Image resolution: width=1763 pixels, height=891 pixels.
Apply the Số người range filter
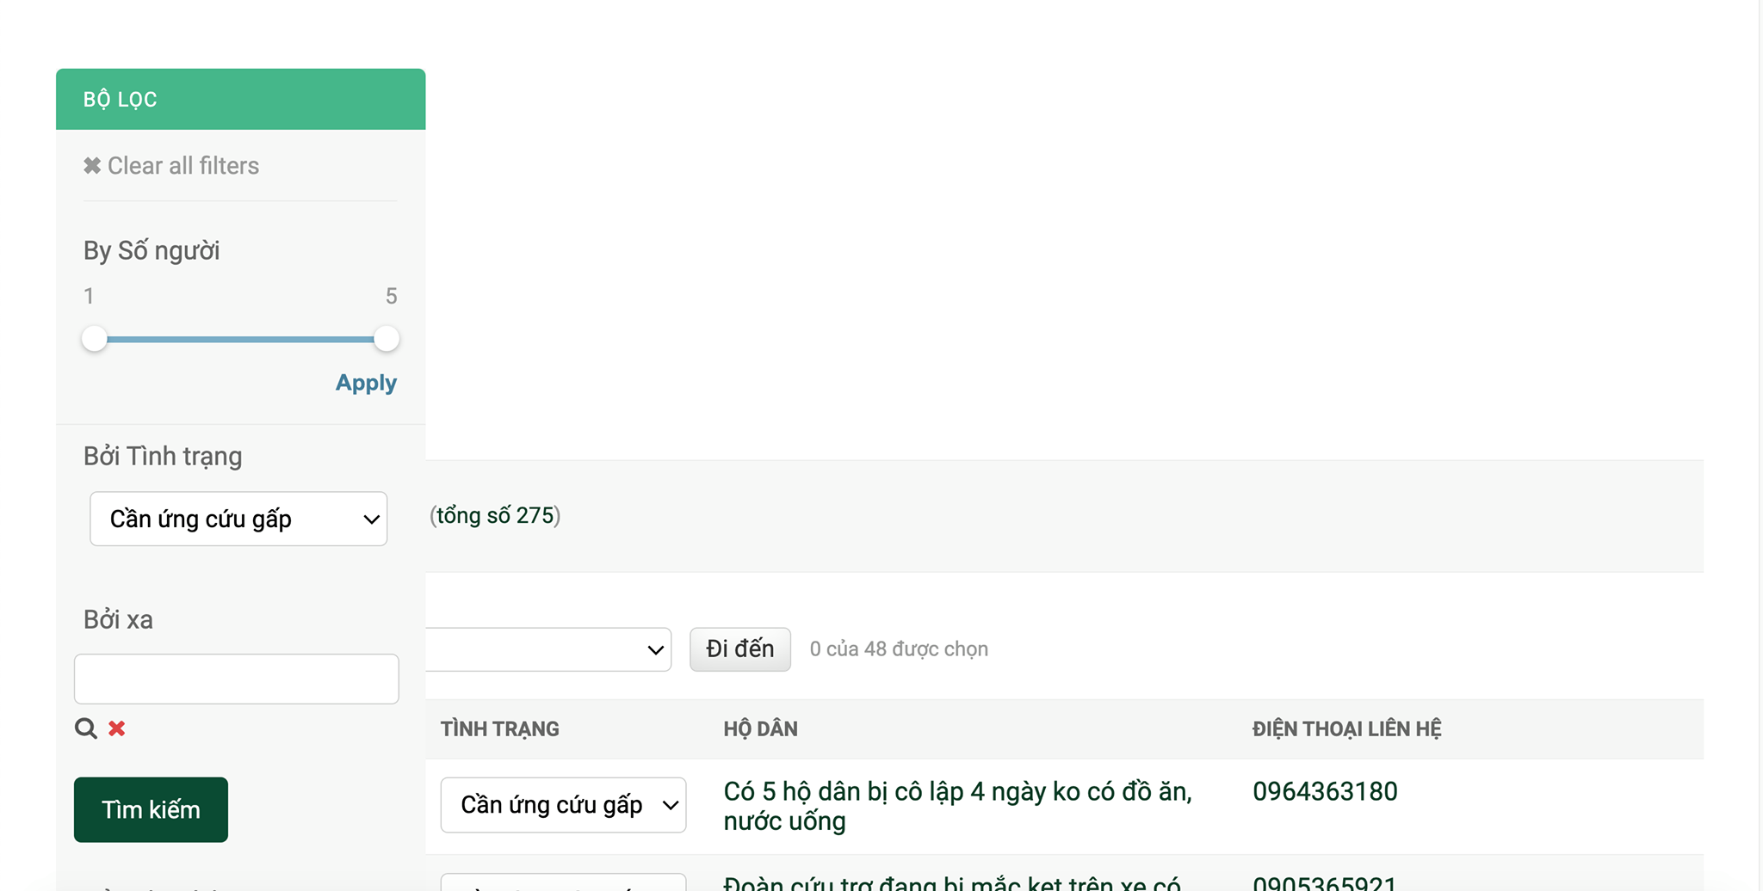366,383
